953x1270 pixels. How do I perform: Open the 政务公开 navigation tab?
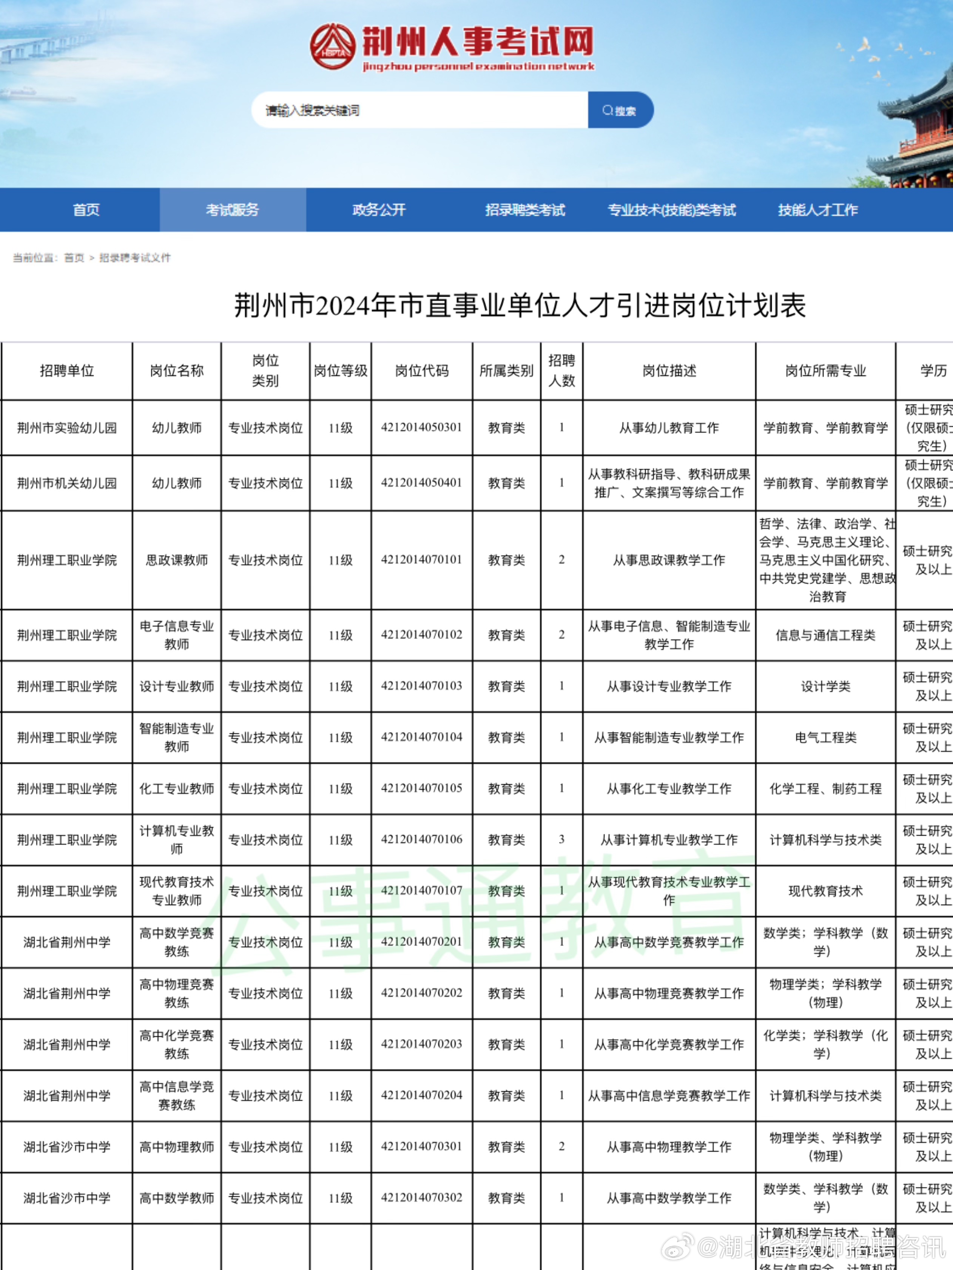(379, 210)
